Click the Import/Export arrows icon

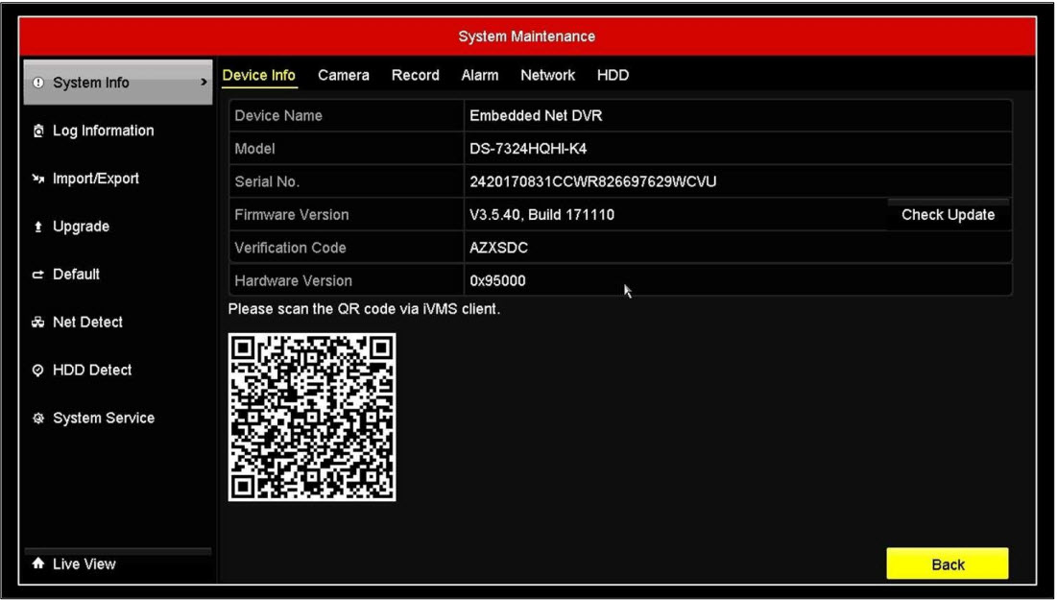(x=38, y=180)
